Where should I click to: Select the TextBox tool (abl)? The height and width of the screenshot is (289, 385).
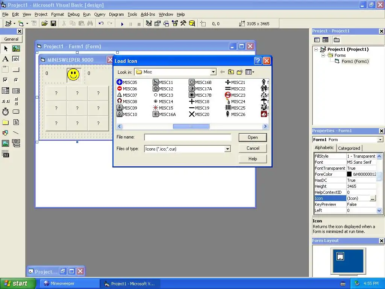(x=16, y=59)
